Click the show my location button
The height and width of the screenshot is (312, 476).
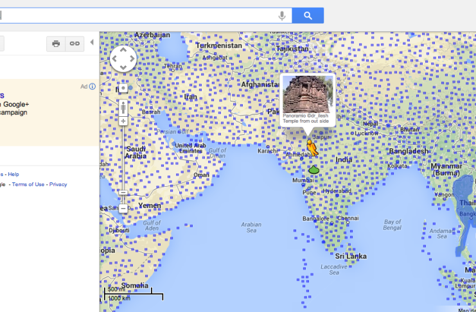point(123,89)
